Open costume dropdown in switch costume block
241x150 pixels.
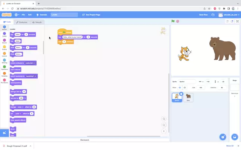30,63
